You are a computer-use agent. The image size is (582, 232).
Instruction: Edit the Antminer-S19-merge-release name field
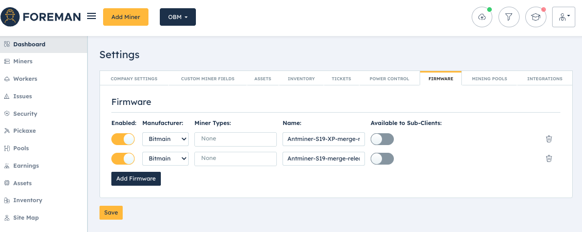(324, 158)
